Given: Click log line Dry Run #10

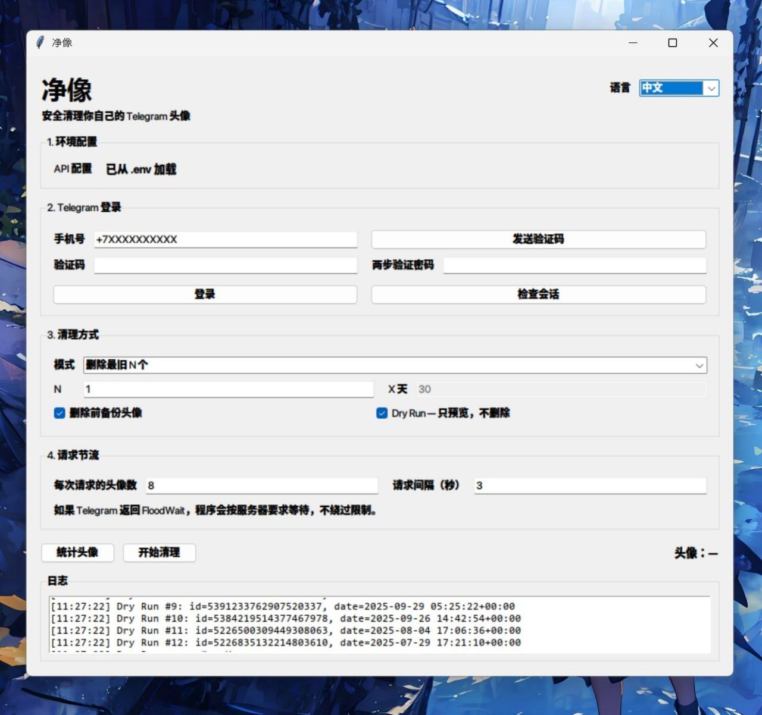Looking at the screenshot, I should tap(286, 619).
